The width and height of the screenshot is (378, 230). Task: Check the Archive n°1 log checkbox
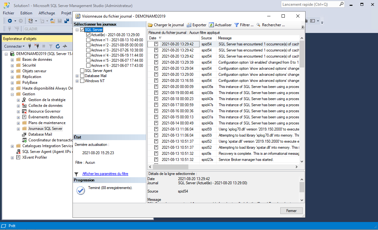pos(88,40)
